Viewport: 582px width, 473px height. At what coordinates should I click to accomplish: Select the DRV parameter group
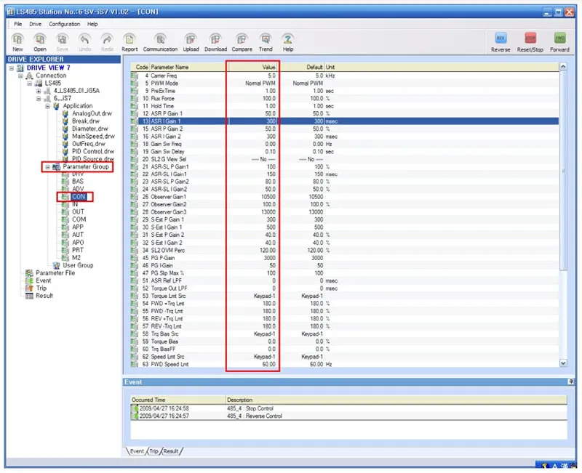(78, 174)
